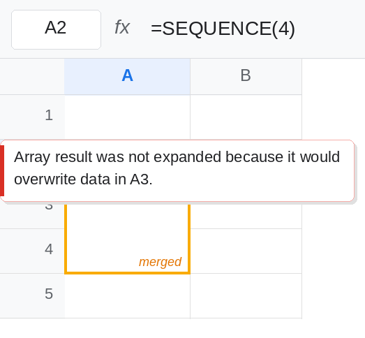Select row 4 header

click(32, 251)
